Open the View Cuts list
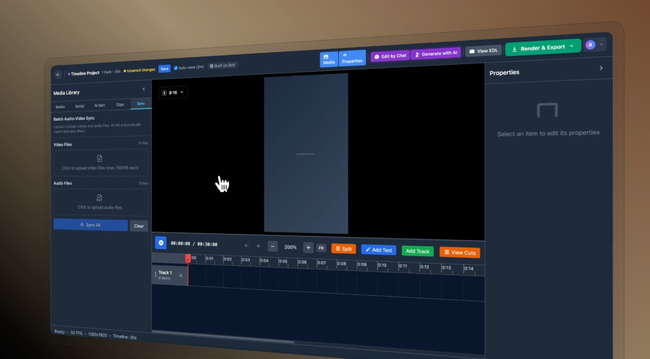 point(460,253)
